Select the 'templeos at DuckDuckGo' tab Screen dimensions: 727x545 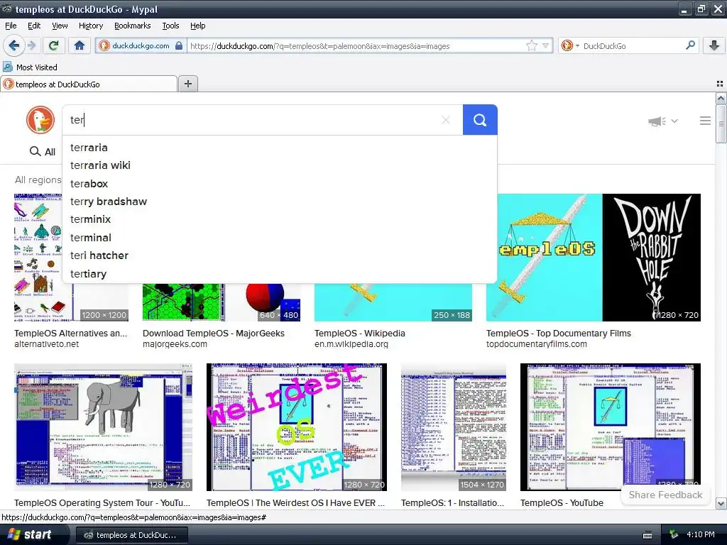pyautogui.click(x=89, y=84)
